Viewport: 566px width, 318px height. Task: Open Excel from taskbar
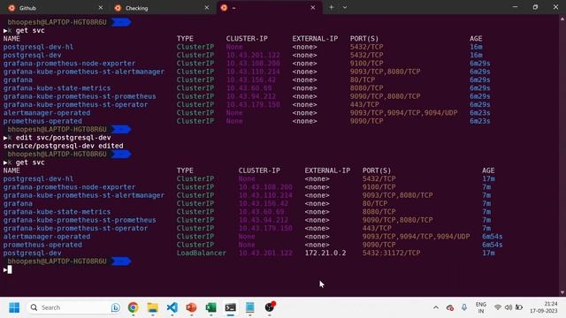211,307
